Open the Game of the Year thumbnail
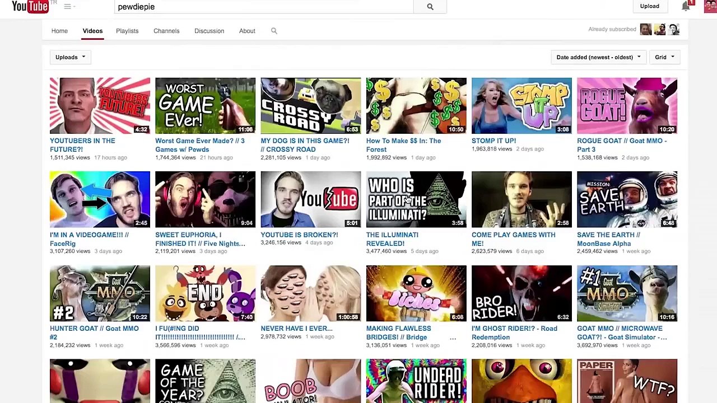The image size is (717, 403). [205, 381]
